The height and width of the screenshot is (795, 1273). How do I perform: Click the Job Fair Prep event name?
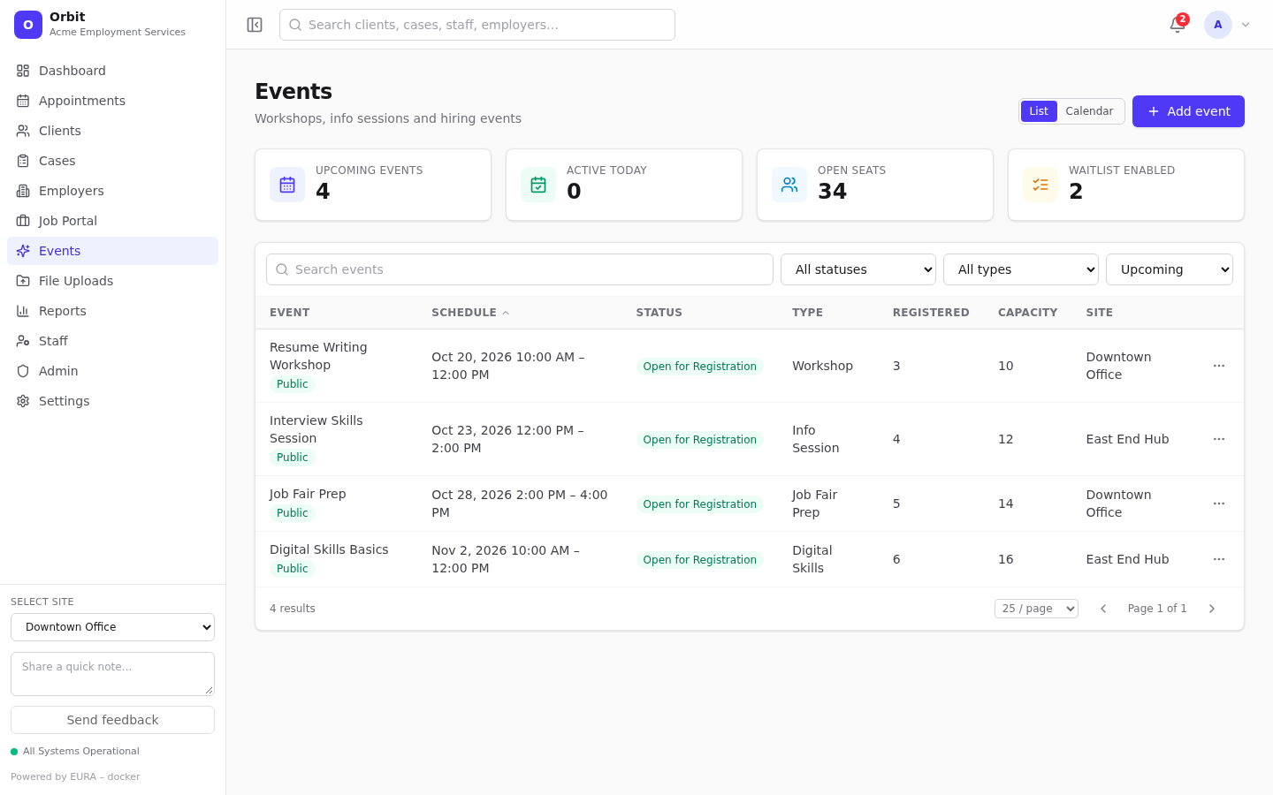click(308, 494)
